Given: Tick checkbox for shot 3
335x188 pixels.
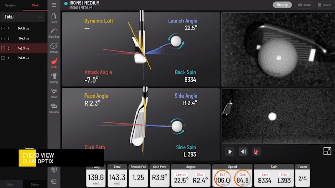Looking at the screenshot, I should click(3, 38).
